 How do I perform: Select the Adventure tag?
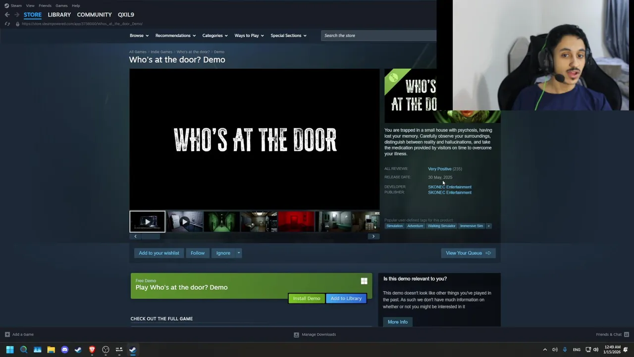[x=415, y=226]
